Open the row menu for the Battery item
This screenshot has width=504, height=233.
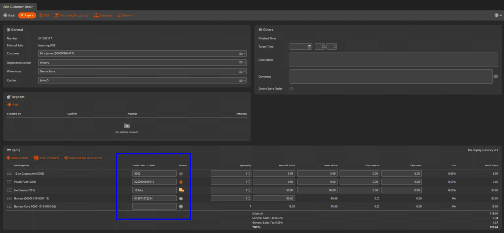[9, 198]
